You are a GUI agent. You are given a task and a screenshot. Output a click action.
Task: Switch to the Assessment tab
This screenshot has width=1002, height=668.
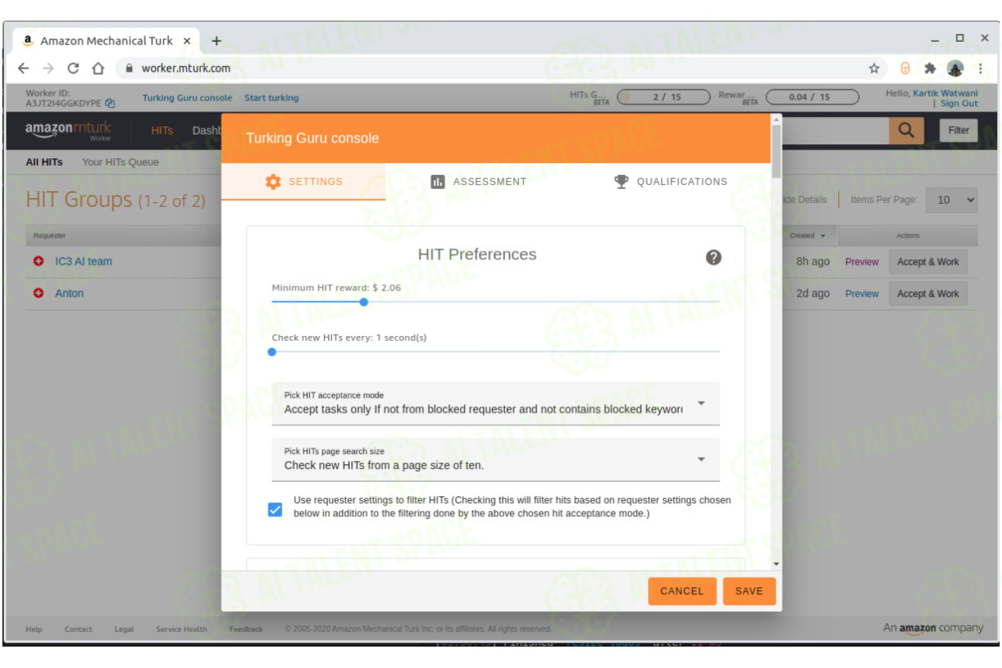(479, 182)
